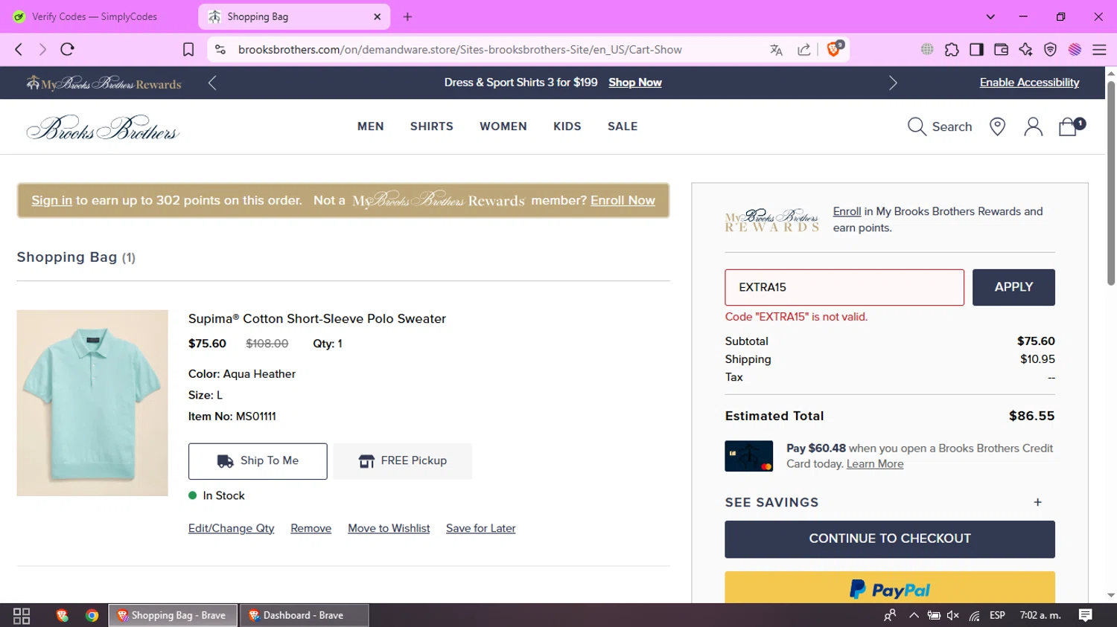Go forward in browser

click(42, 49)
